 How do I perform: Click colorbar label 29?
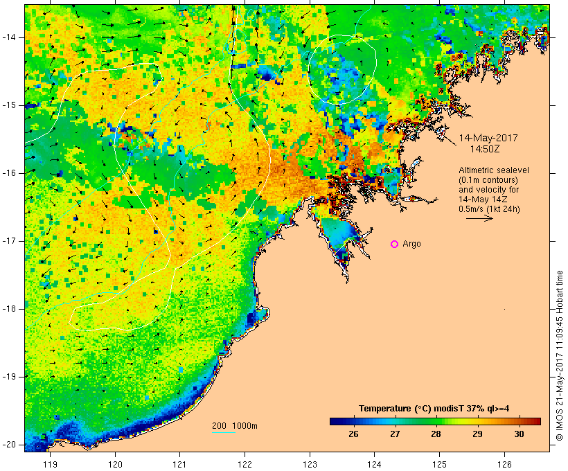477,434
